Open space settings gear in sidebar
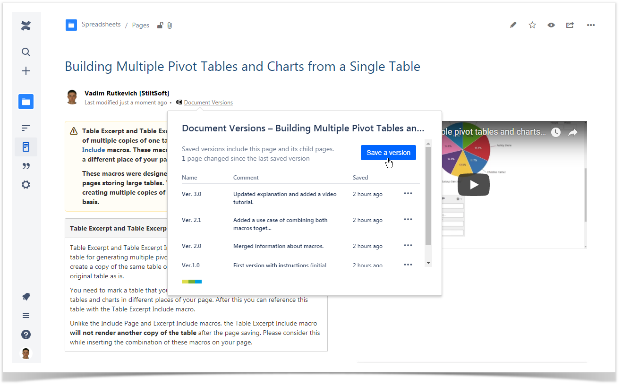Image resolution: width=622 pixels, height=386 pixels. [x=26, y=185]
